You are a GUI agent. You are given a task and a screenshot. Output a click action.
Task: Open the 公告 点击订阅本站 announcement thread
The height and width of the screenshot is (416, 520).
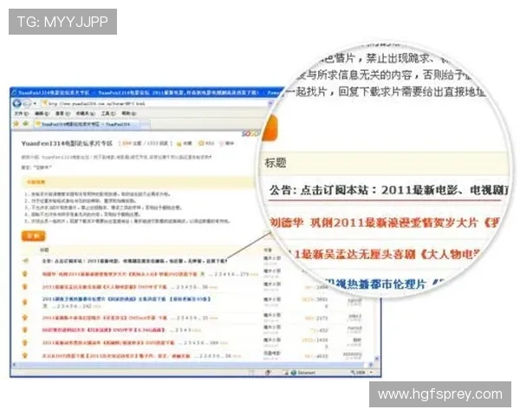(134, 261)
